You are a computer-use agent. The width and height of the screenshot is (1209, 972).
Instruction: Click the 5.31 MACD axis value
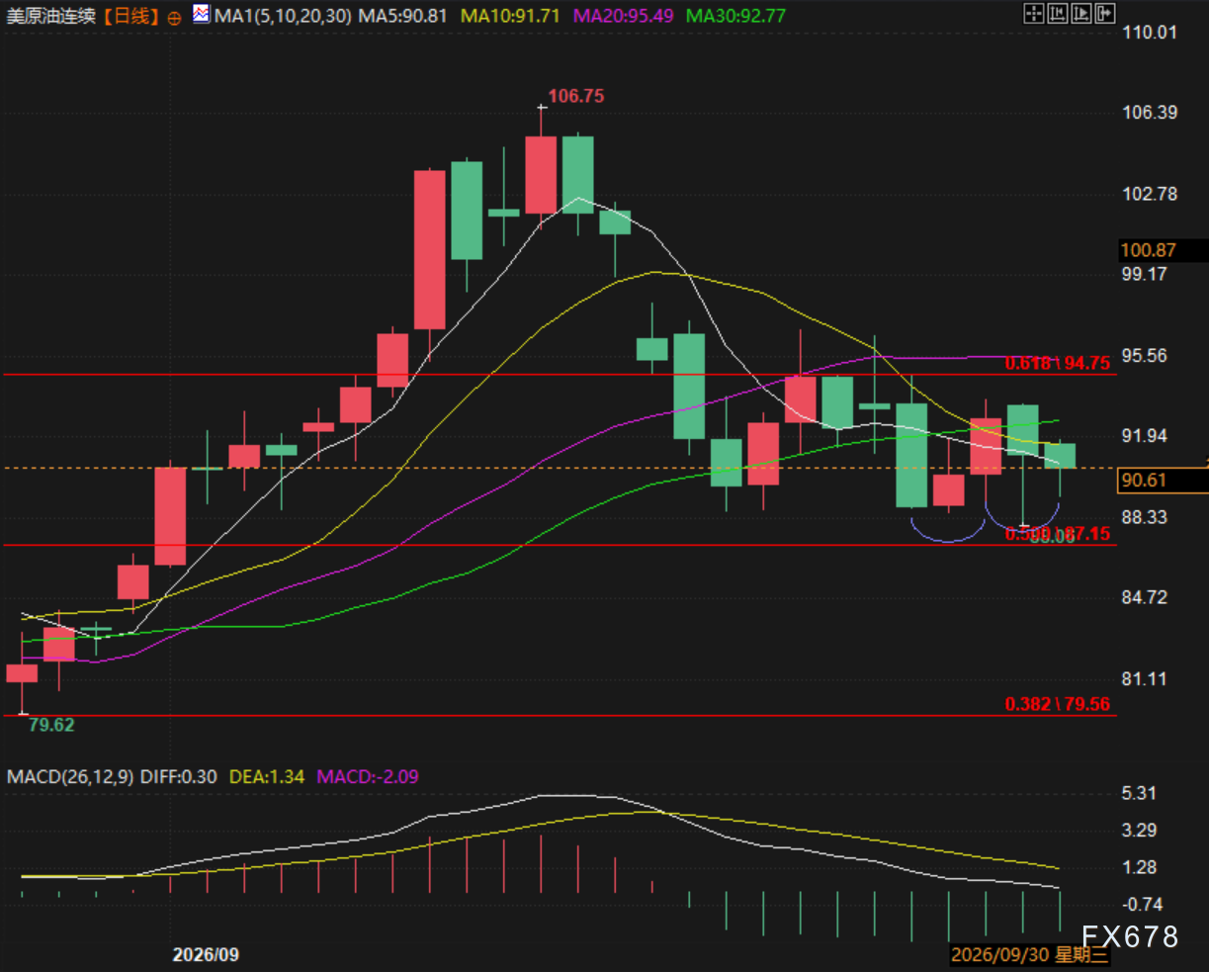tap(1140, 793)
